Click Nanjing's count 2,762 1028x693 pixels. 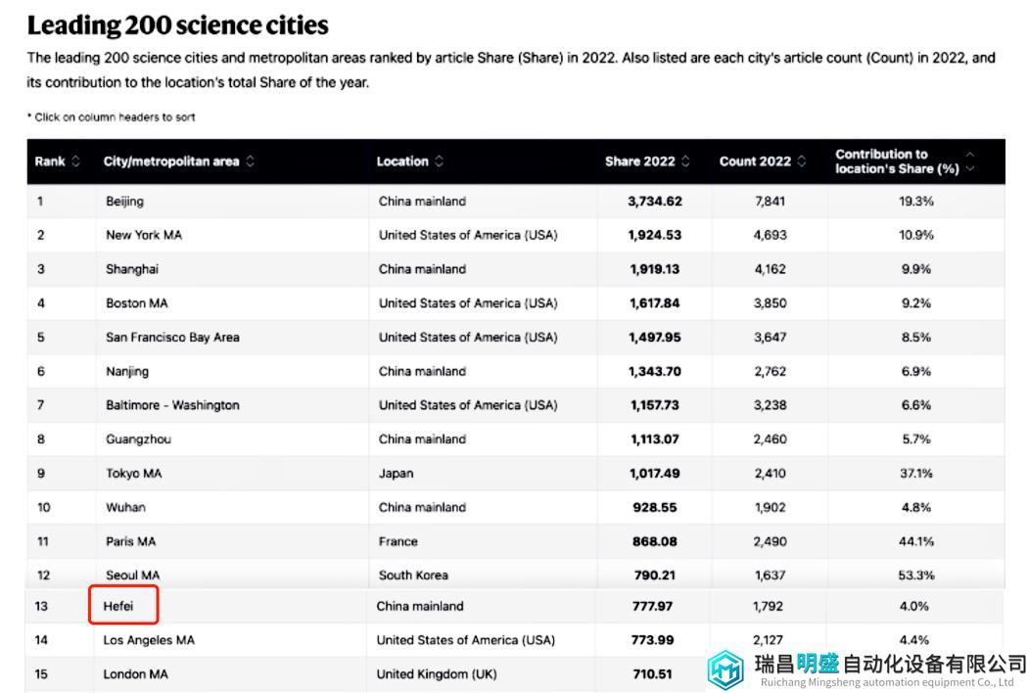click(x=770, y=371)
